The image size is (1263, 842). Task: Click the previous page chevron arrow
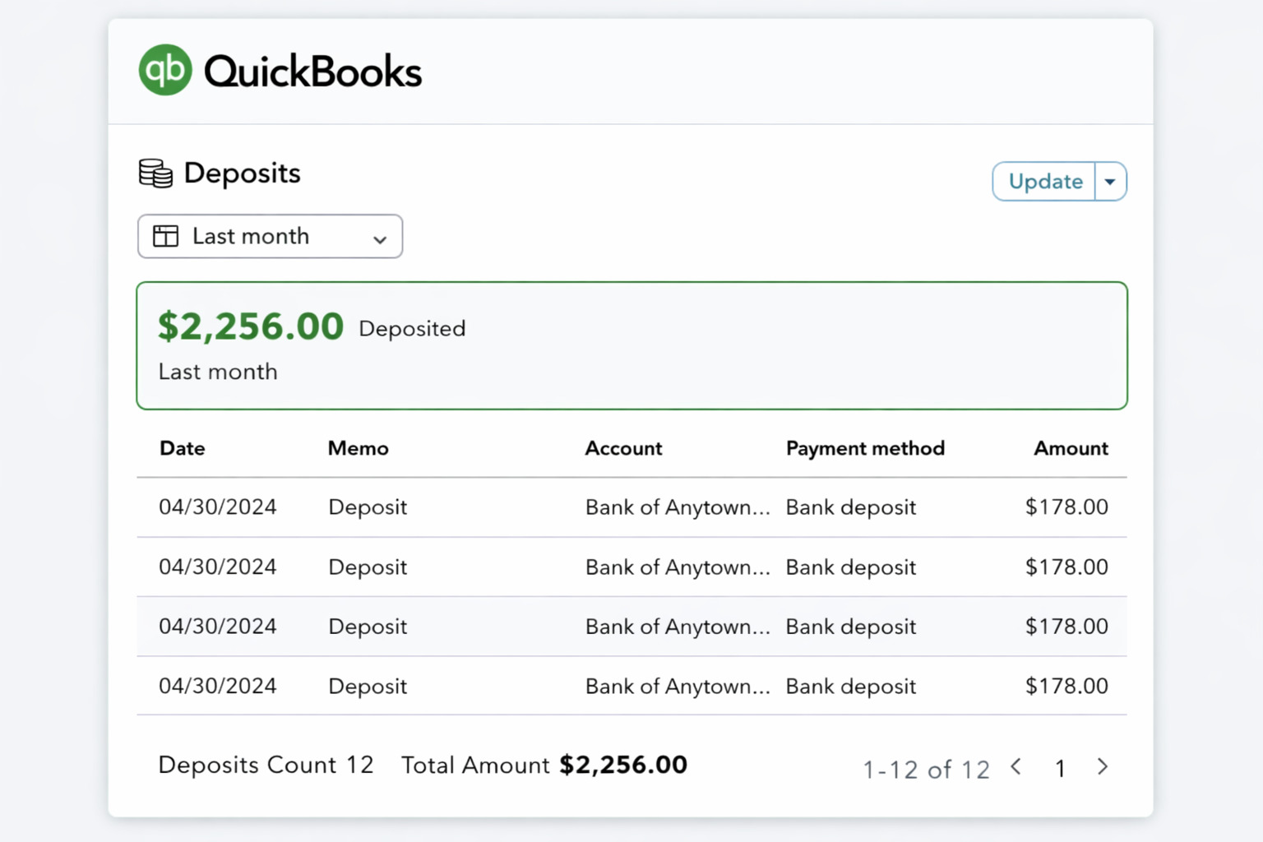[1017, 767]
